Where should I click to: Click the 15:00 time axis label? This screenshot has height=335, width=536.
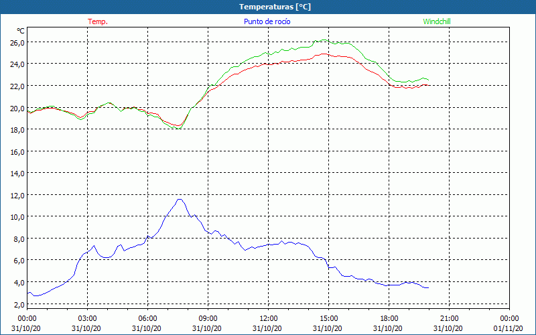328,319
